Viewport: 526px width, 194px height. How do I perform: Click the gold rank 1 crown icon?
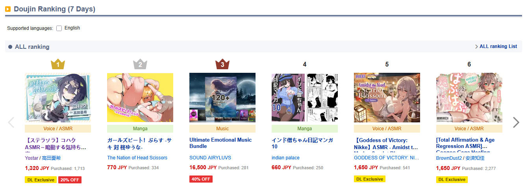click(x=58, y=64)
